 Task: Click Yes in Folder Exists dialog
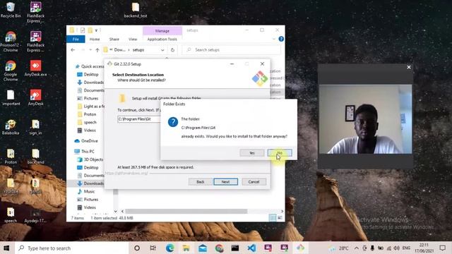[251, 153]
